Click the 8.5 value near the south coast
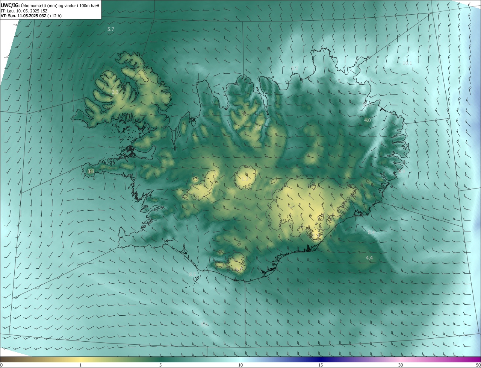 [x=193, y=275]
